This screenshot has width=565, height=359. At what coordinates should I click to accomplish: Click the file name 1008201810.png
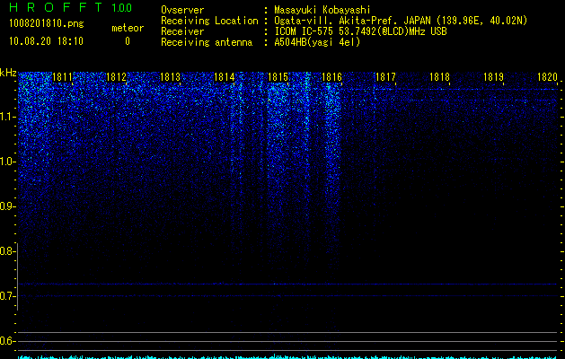click(47, 24)
